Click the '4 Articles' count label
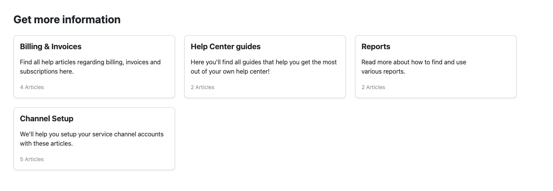The height and width of the screenshot is (191, 553). [x=32, y=87]
